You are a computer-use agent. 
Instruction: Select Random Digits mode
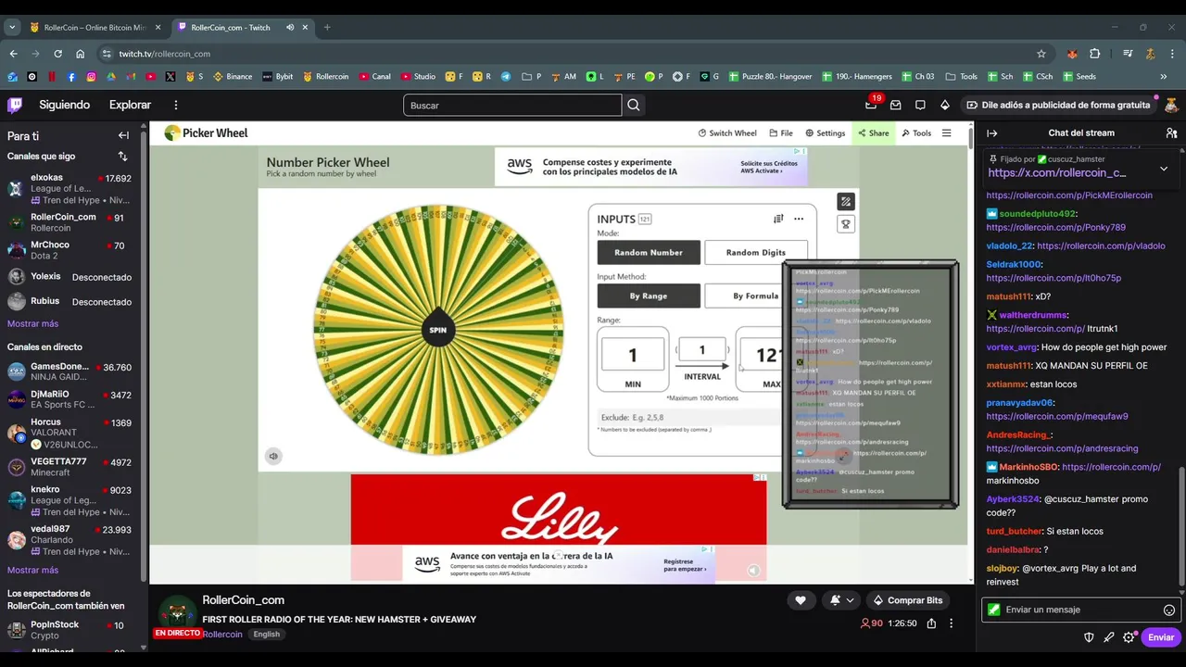[x=756, y=252]
